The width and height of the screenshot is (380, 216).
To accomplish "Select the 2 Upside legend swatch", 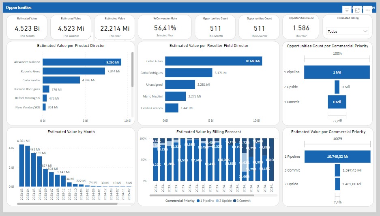I will click(x=217, y=201).
